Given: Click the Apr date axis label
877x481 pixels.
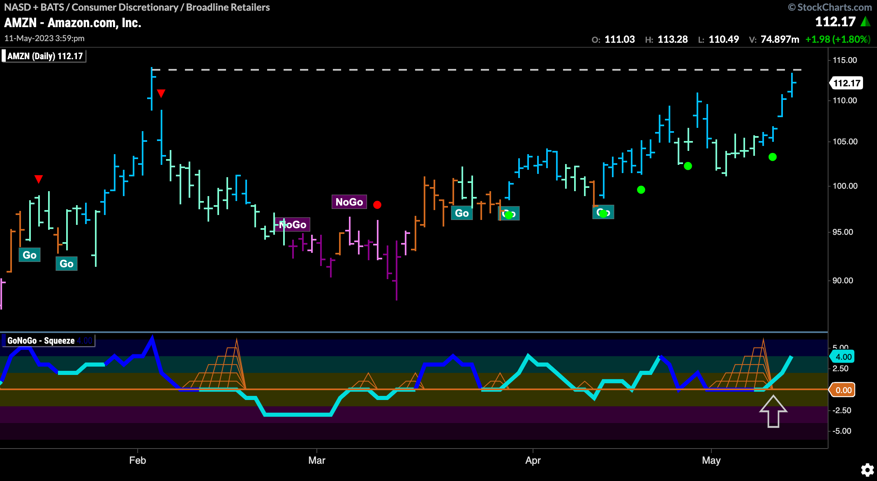Looking at the screenshot, I should 533,460.
